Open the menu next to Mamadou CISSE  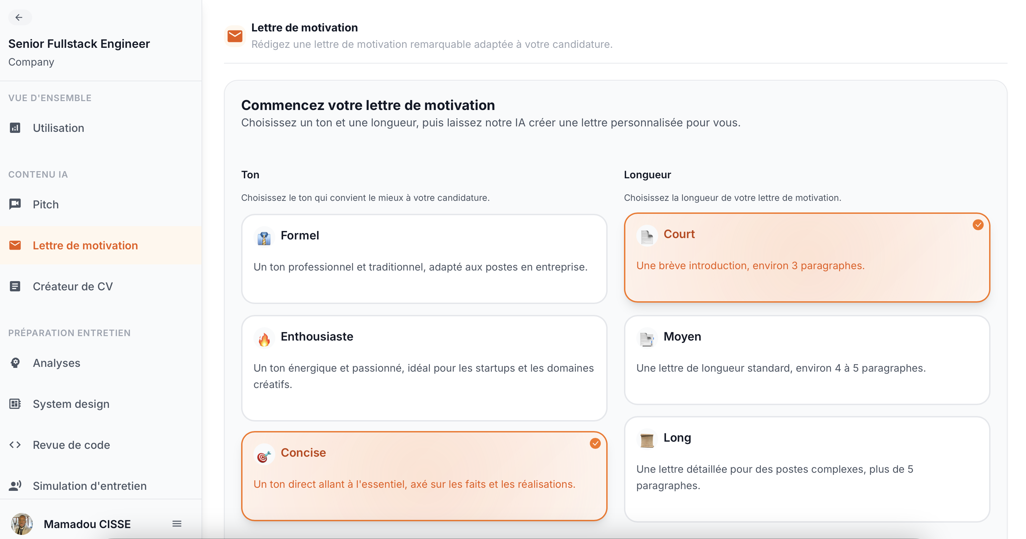pyautogui.click(x=177, y=524)
